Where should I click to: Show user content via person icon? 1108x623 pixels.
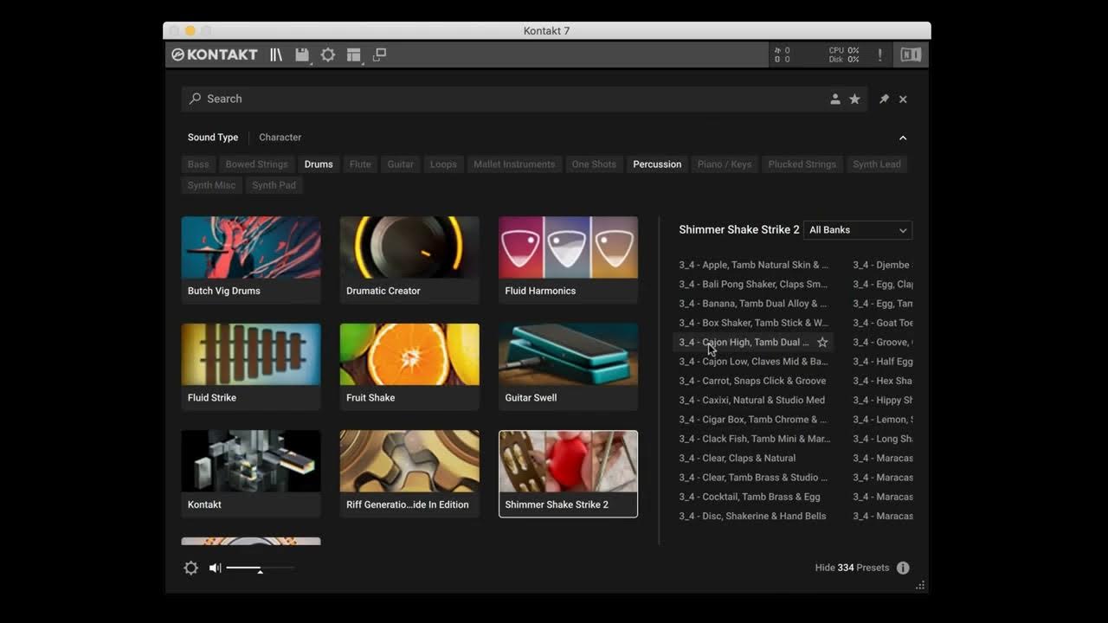tap(835, 99)
